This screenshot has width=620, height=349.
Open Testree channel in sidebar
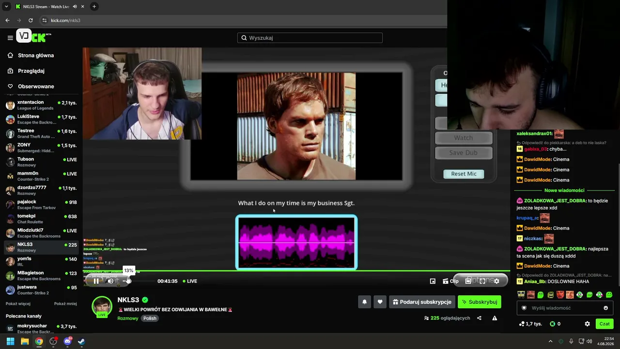pos(41,133)
